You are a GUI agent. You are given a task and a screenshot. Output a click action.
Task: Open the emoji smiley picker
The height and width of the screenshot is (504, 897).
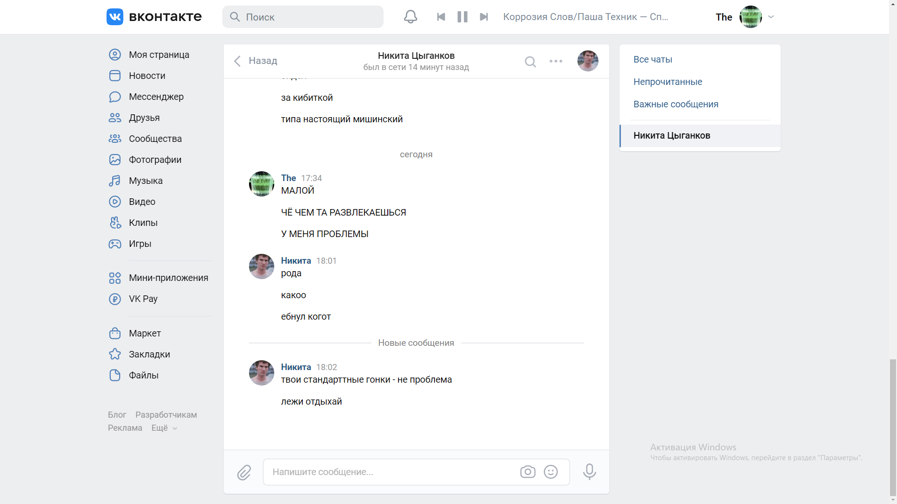coord(551,472)
